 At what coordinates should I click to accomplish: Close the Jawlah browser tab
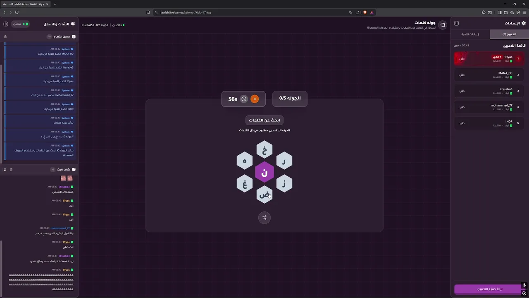click(47, 4)
